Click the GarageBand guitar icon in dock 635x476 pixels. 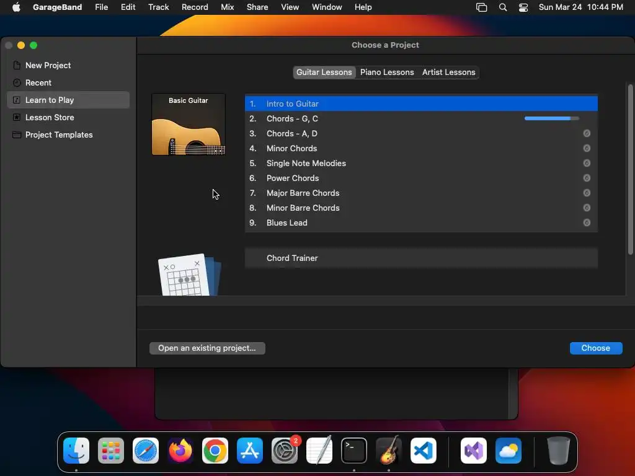(x=389, y=451)
